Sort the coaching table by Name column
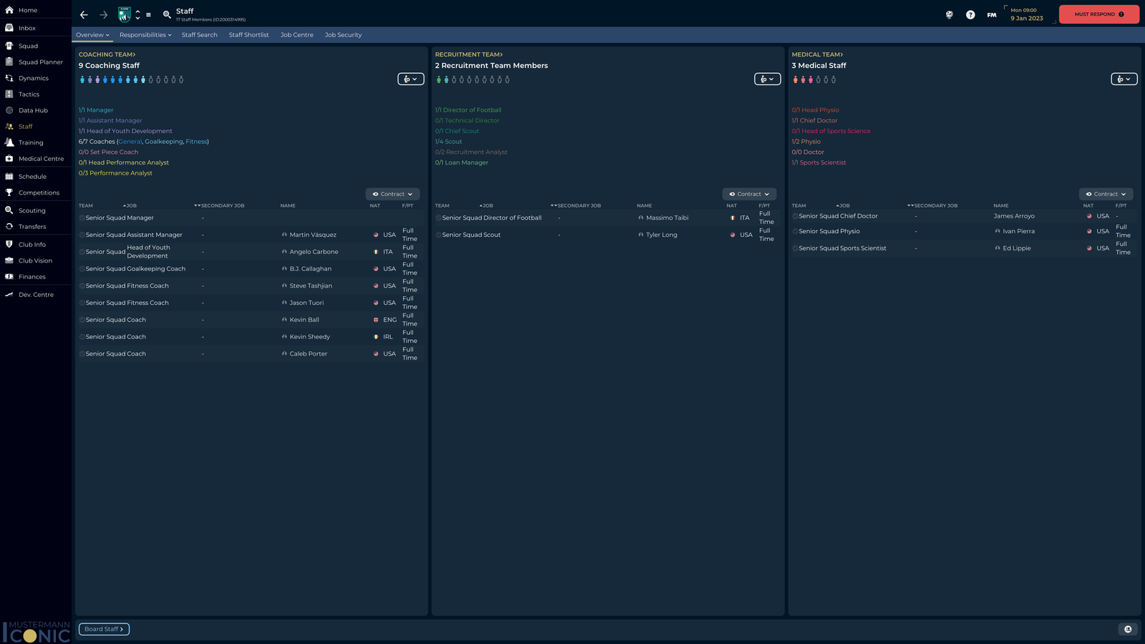 point(288,205)
